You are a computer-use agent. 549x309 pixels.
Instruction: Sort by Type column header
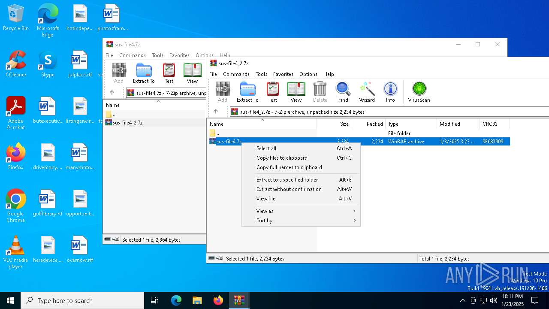[411, 124]
